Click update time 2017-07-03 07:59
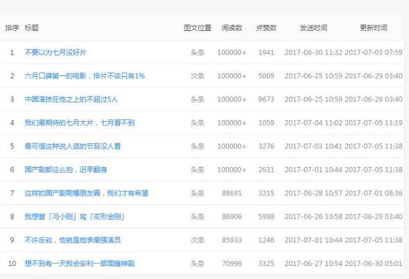 point(374,53)
